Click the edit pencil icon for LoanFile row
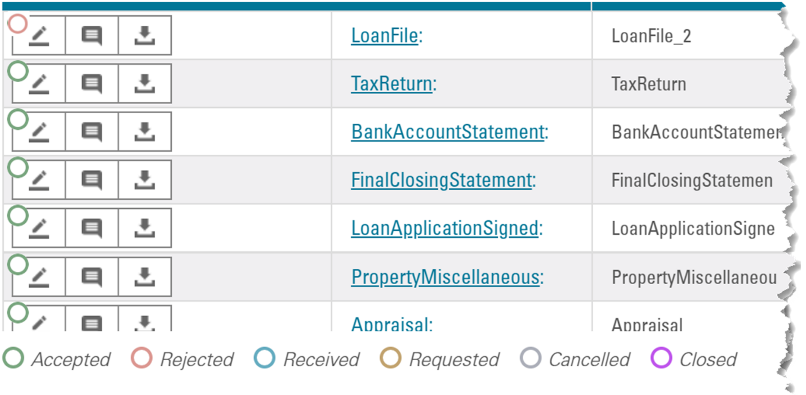Image resolution: width=806 pixels, height=395 pixels. tap(39, 36)
